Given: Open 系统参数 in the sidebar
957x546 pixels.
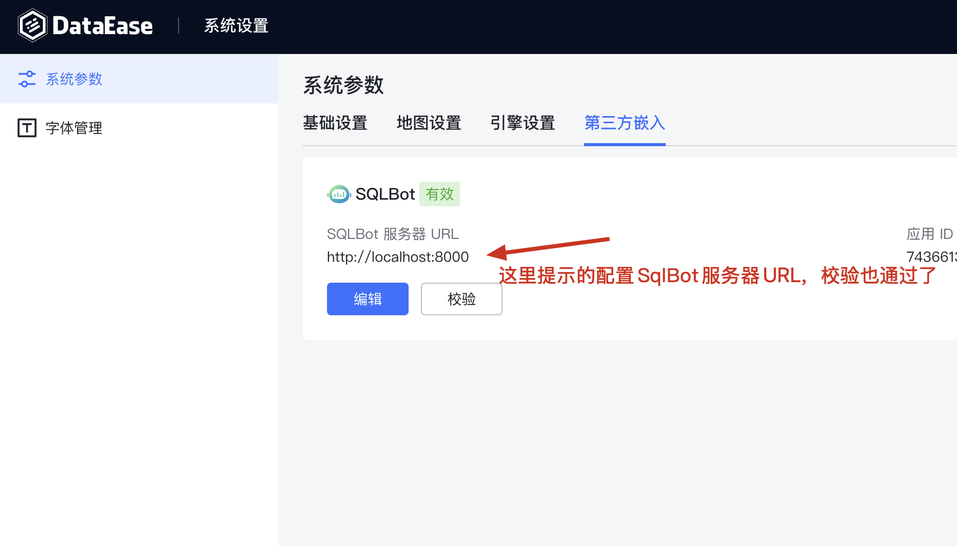Looking at the screenshot, I should point(74,79).
